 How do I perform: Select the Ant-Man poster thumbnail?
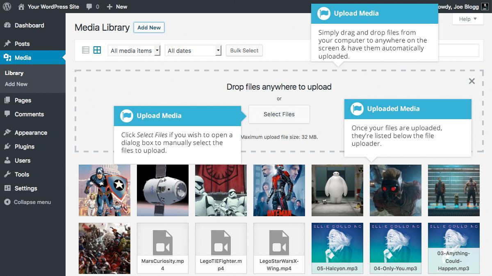point(279,190)
